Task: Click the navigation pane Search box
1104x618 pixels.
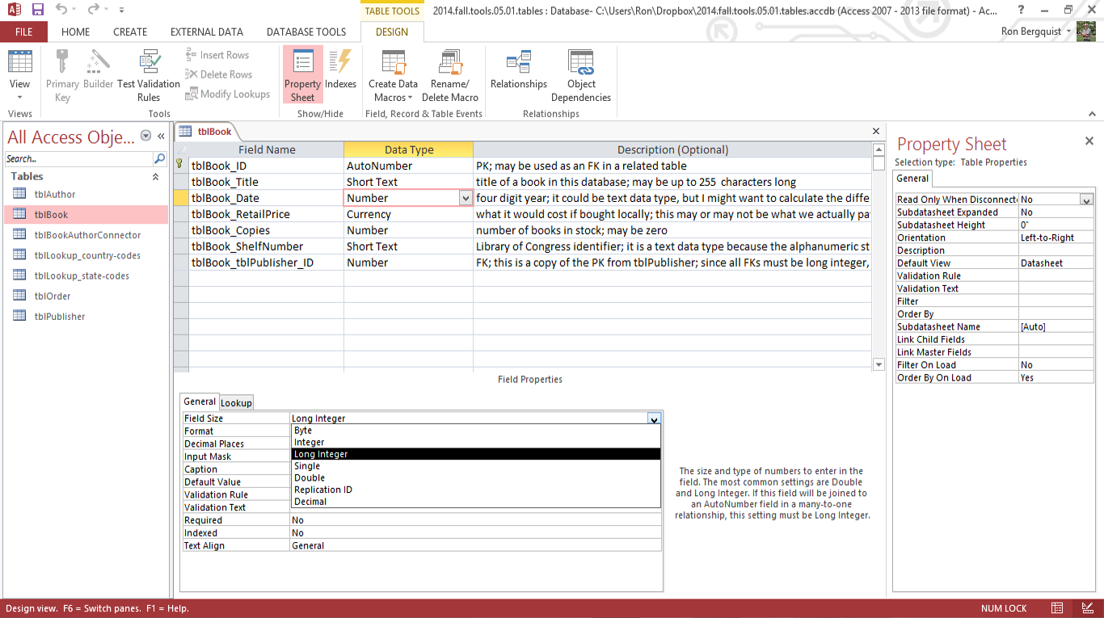Action: pyautogui.click(x=78, y=159)
